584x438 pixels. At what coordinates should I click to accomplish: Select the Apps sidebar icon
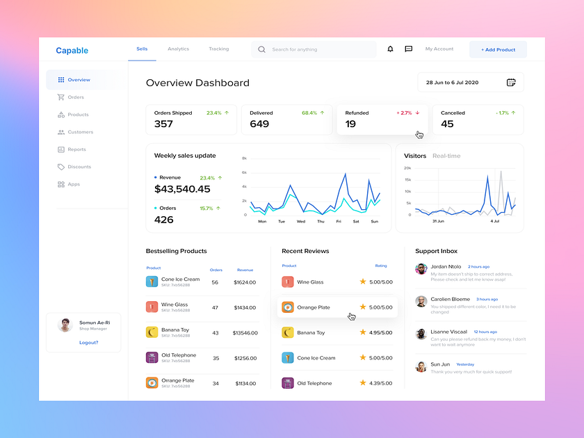click(61, 184)
